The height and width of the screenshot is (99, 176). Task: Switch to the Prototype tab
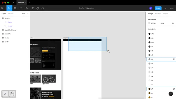point(158,14)
